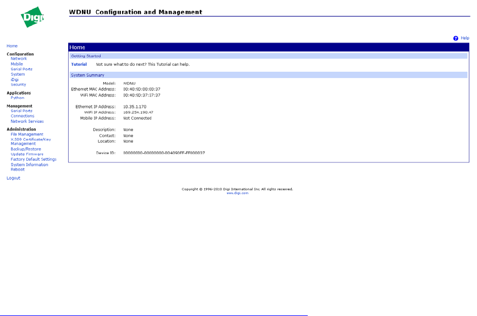477x316 pixels.
Task: Open Serial Ports under Management
Action: [x=21, y=111]
